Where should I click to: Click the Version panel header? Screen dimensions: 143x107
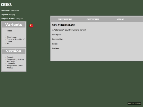click(x=14, y=51)
